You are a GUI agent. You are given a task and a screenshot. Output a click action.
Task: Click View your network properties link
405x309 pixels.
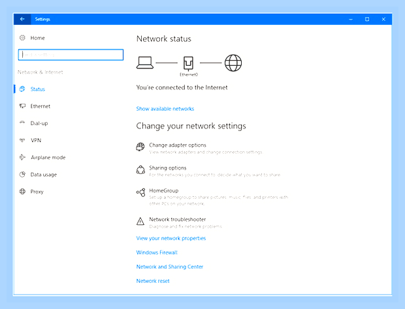pyautogui.click(x=171, y=238)
